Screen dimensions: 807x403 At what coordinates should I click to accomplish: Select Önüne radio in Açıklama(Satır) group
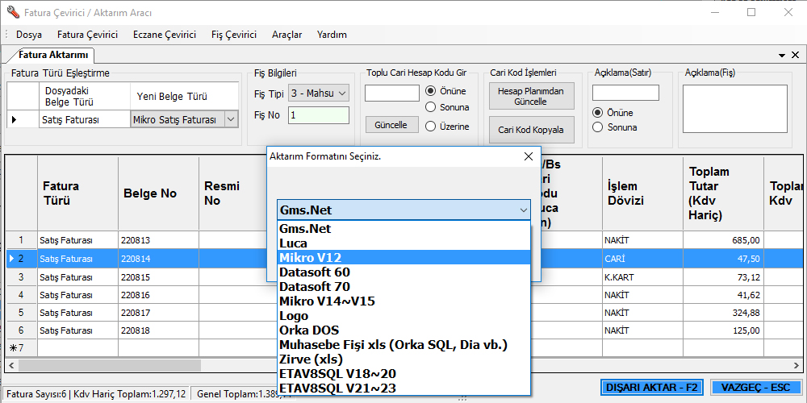point(597,113)
